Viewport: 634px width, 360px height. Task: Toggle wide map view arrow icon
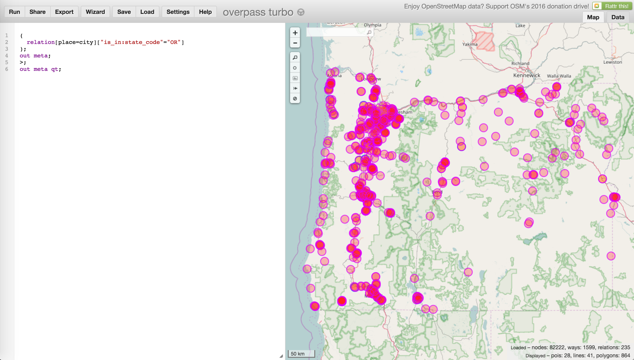click(x=295, y=88)
